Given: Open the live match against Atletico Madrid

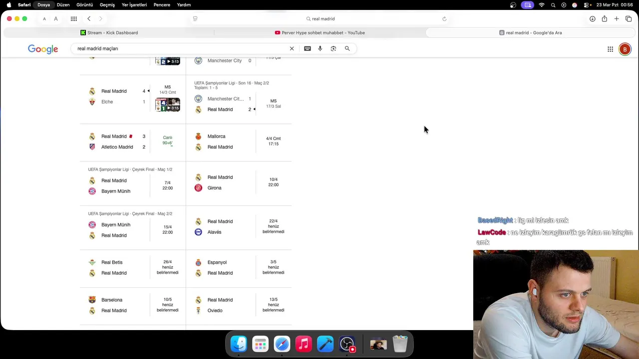Looking at the screenshot, I should tap(132, 142).
